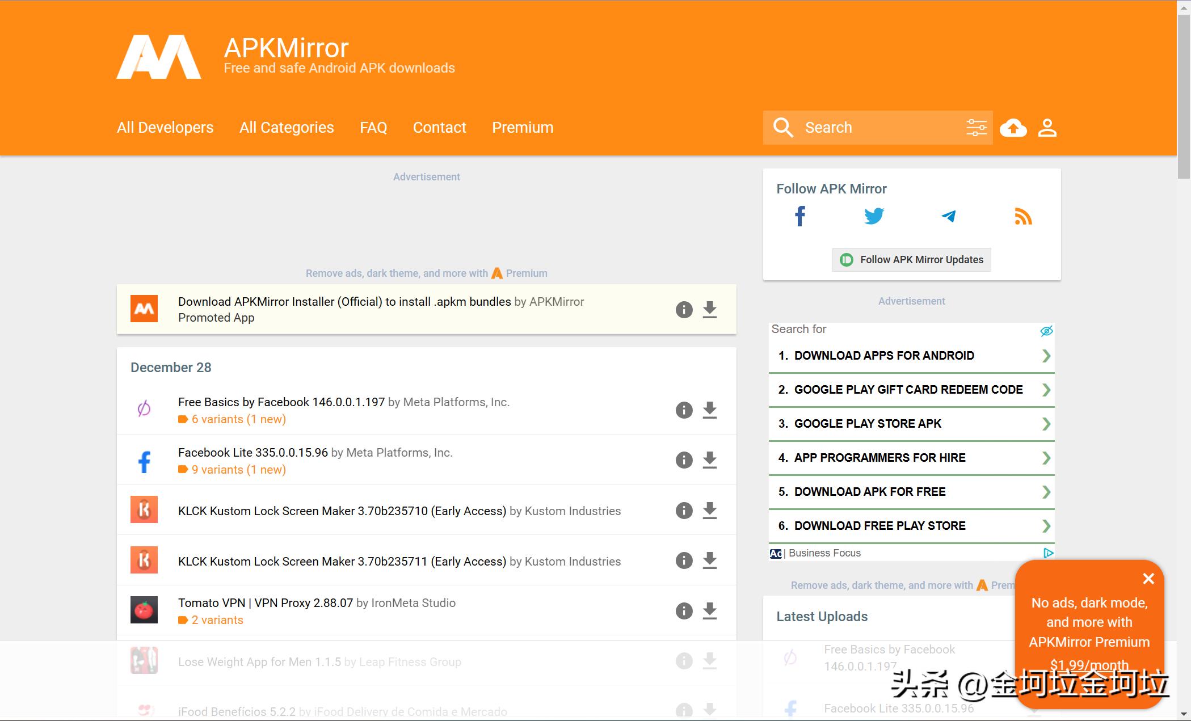Open the All Categories menu

click(287, 128)
